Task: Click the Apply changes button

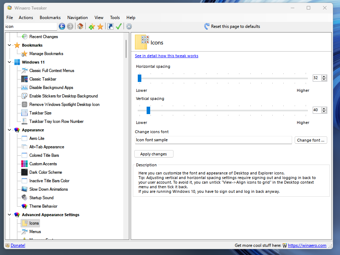Action: coord(154,154)
